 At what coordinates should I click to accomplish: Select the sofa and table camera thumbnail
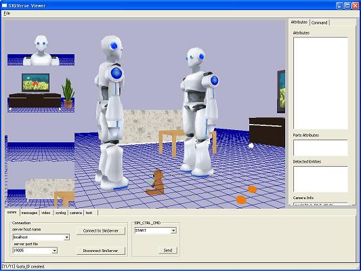pyautogui.click(x=41, y=184)
